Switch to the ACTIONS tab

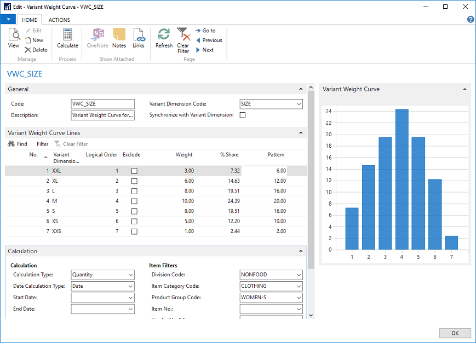59,20
